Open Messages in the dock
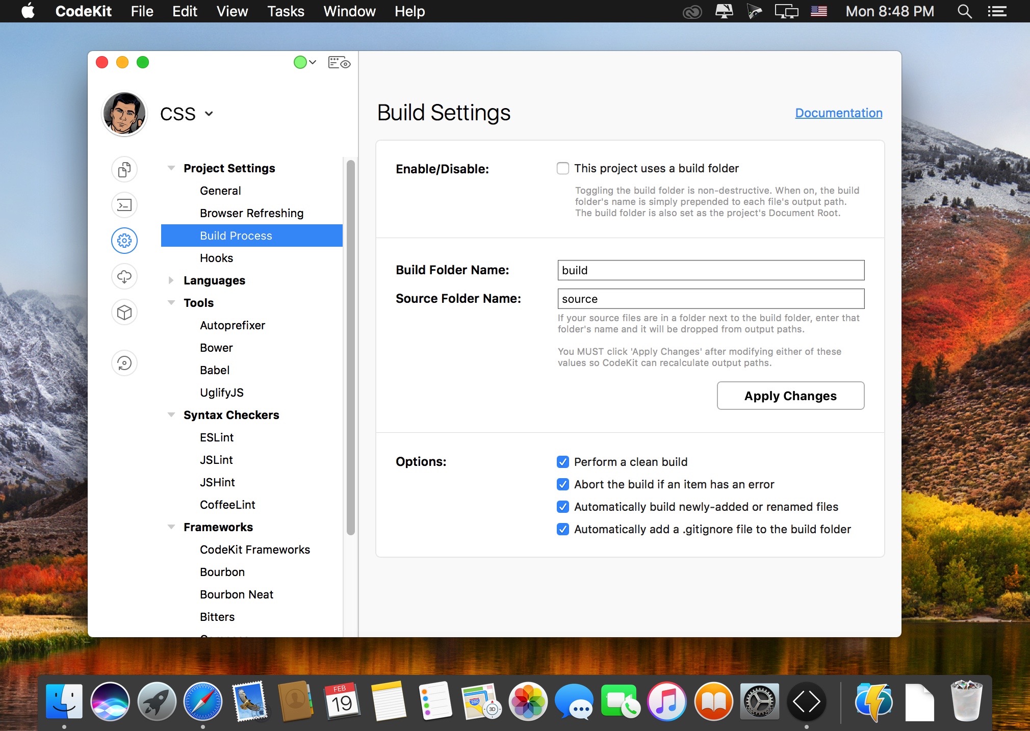 point(574,701)
